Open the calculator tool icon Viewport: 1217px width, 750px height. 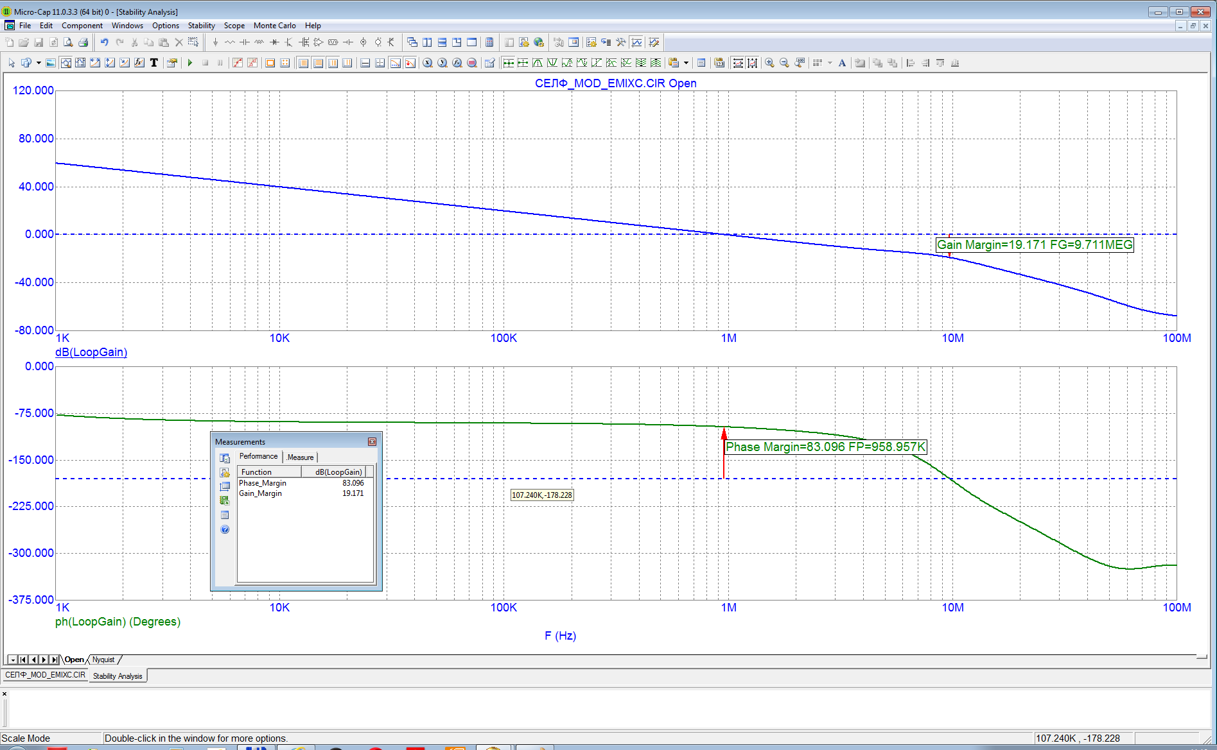point(489,42)
